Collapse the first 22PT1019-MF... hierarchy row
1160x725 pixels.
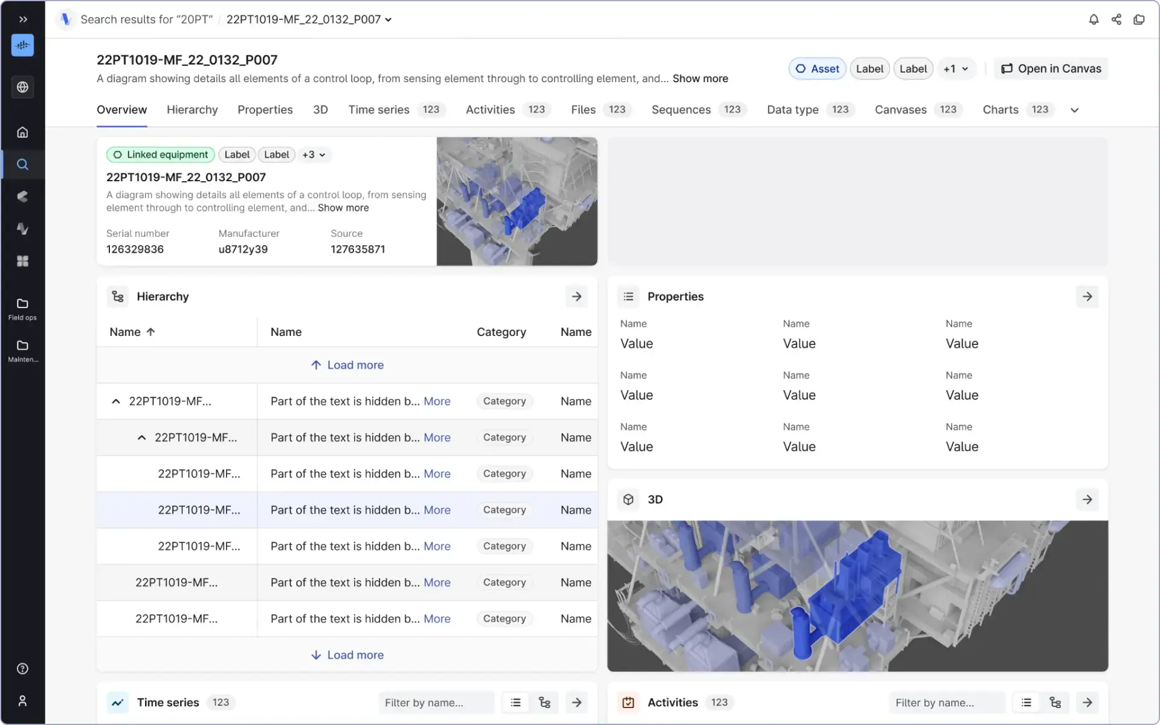pos(116,401)
